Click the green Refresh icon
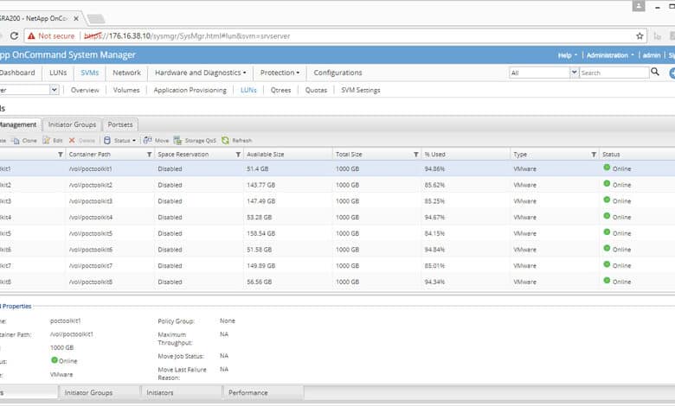 pos(225,141)
